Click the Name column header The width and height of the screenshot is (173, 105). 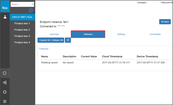pos(45,56)
